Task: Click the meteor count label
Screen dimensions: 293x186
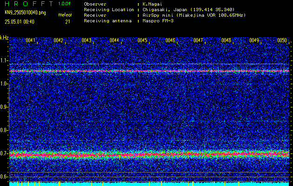Action: tap(65, 15)
